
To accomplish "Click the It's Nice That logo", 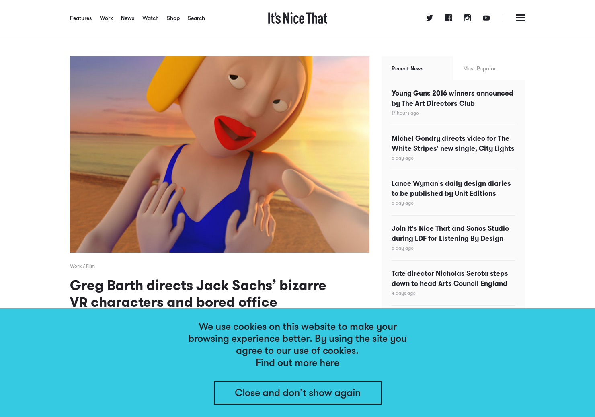I will click(x=297, y=18).
